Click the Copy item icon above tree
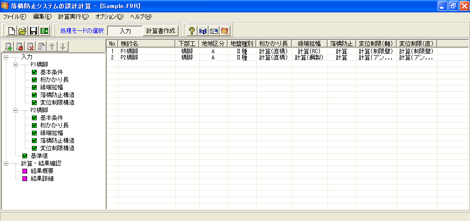 click(41, 47)
